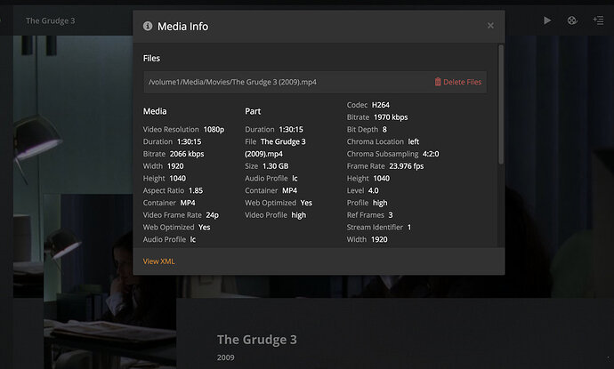The height and width of the screenshot is (369, 614).
Task: Click the Aspect Ratio value 1.85
Action: pos(196,190)
